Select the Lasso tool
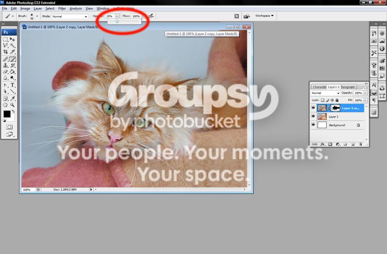Image resolution: width=387 pixels, height=254 pixels. [5, 45]
